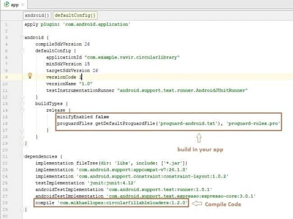Click versionName "1.0" line
293x219 pixels.
point(69,84)
